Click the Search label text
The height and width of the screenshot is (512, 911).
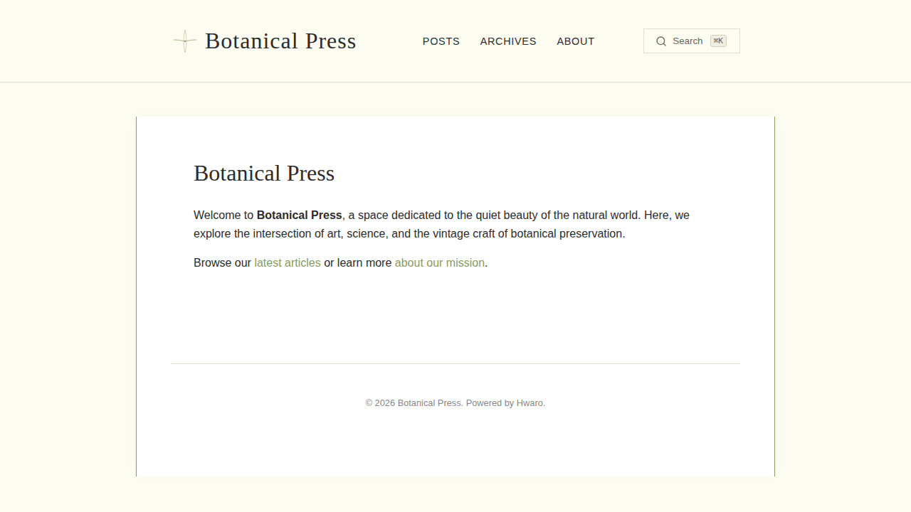pyautogui.click(x=688, y=41)
